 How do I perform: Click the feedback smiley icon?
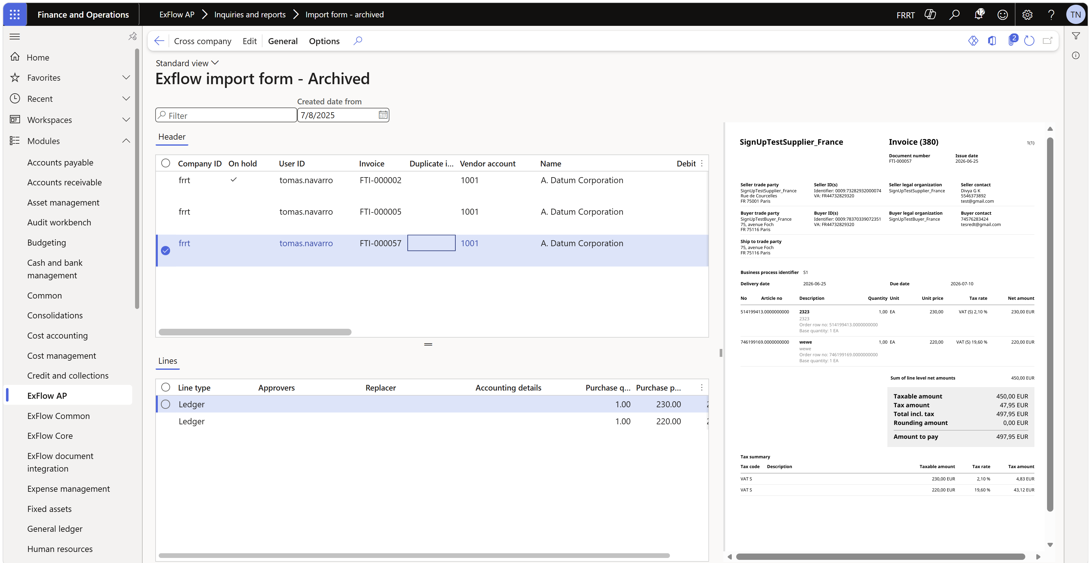pos(1003,15)
